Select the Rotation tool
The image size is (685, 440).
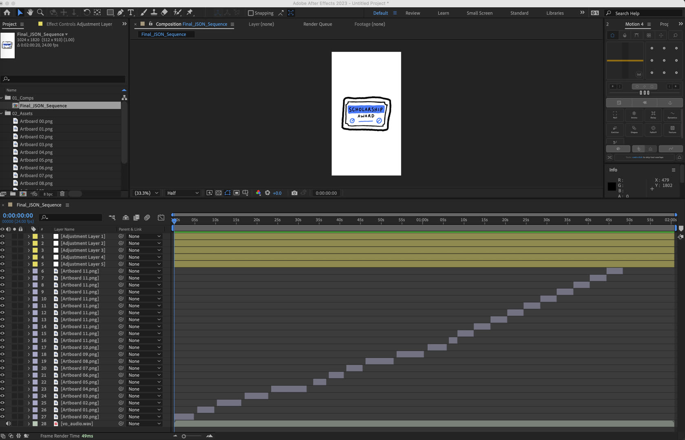(86, 13)
